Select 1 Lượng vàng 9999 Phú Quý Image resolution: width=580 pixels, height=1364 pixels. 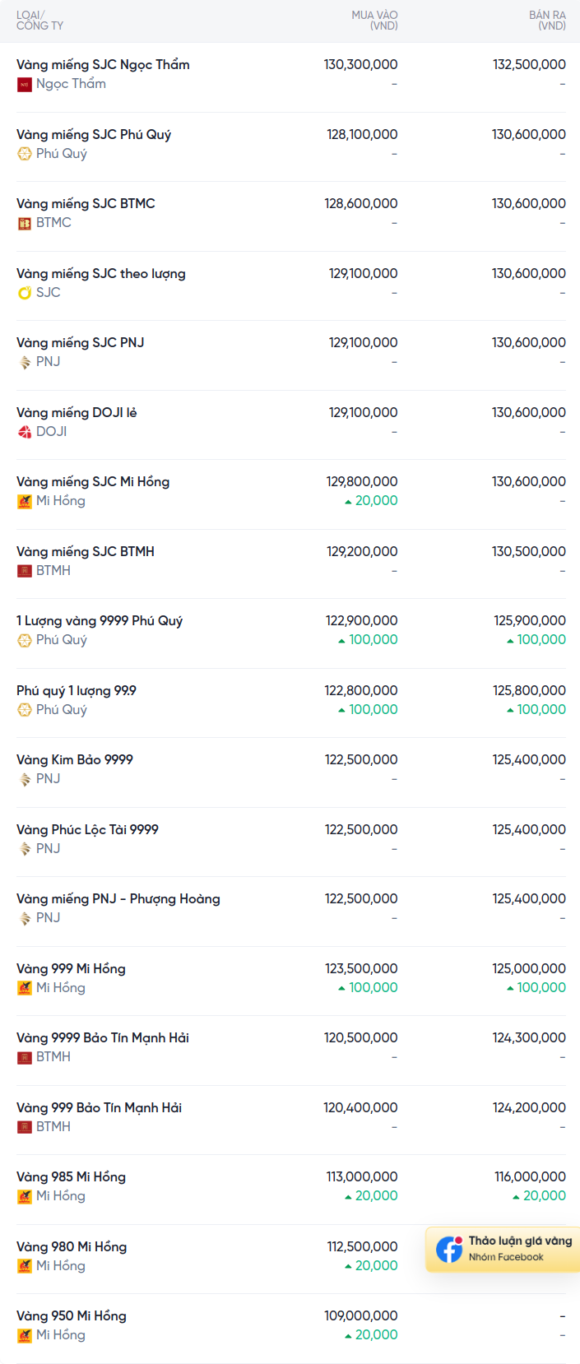(100, 621)
